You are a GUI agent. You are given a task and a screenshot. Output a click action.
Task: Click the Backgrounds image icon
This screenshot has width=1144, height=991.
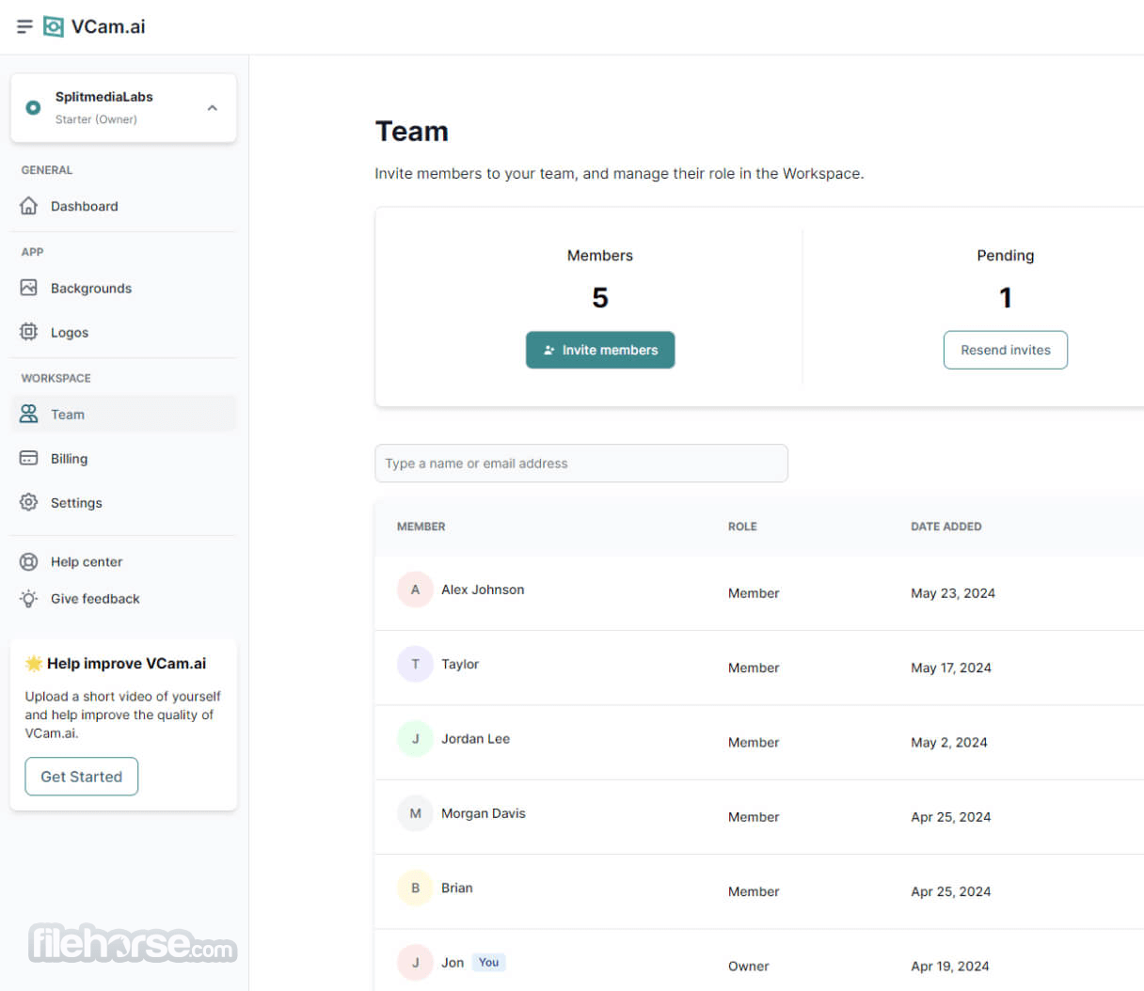(x=29, y=288)
